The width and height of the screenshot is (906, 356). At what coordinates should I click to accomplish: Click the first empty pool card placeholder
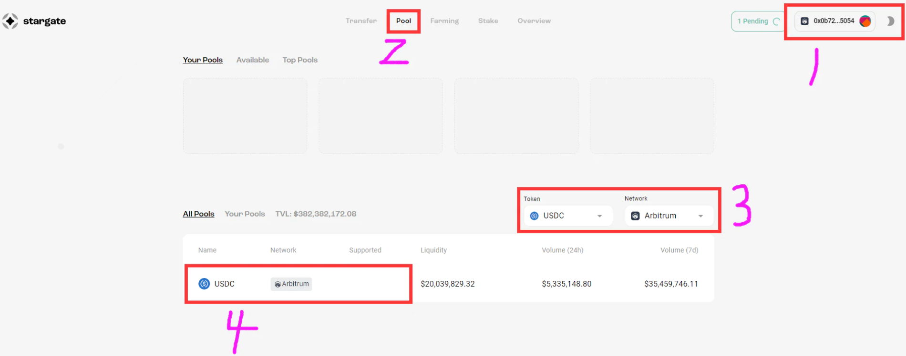(x=245, y=116)
